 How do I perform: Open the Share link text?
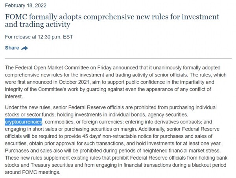point(12,48)
